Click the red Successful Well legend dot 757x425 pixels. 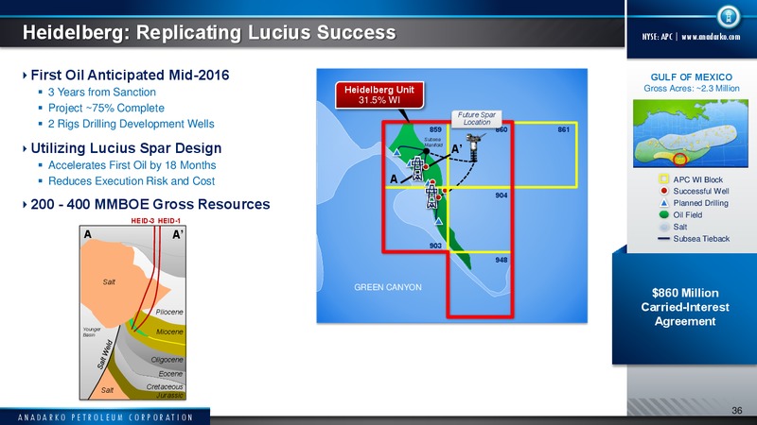pyautogui.click(x=664, y=191)
